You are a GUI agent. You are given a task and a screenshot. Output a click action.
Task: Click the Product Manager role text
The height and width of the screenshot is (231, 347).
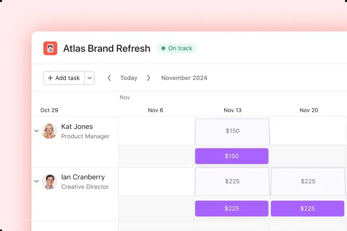pos(85,137)
